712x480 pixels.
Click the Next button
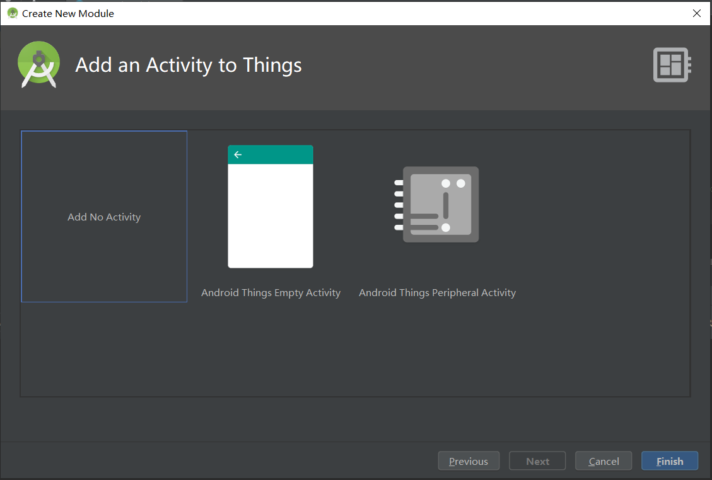(x=537, y=461)
